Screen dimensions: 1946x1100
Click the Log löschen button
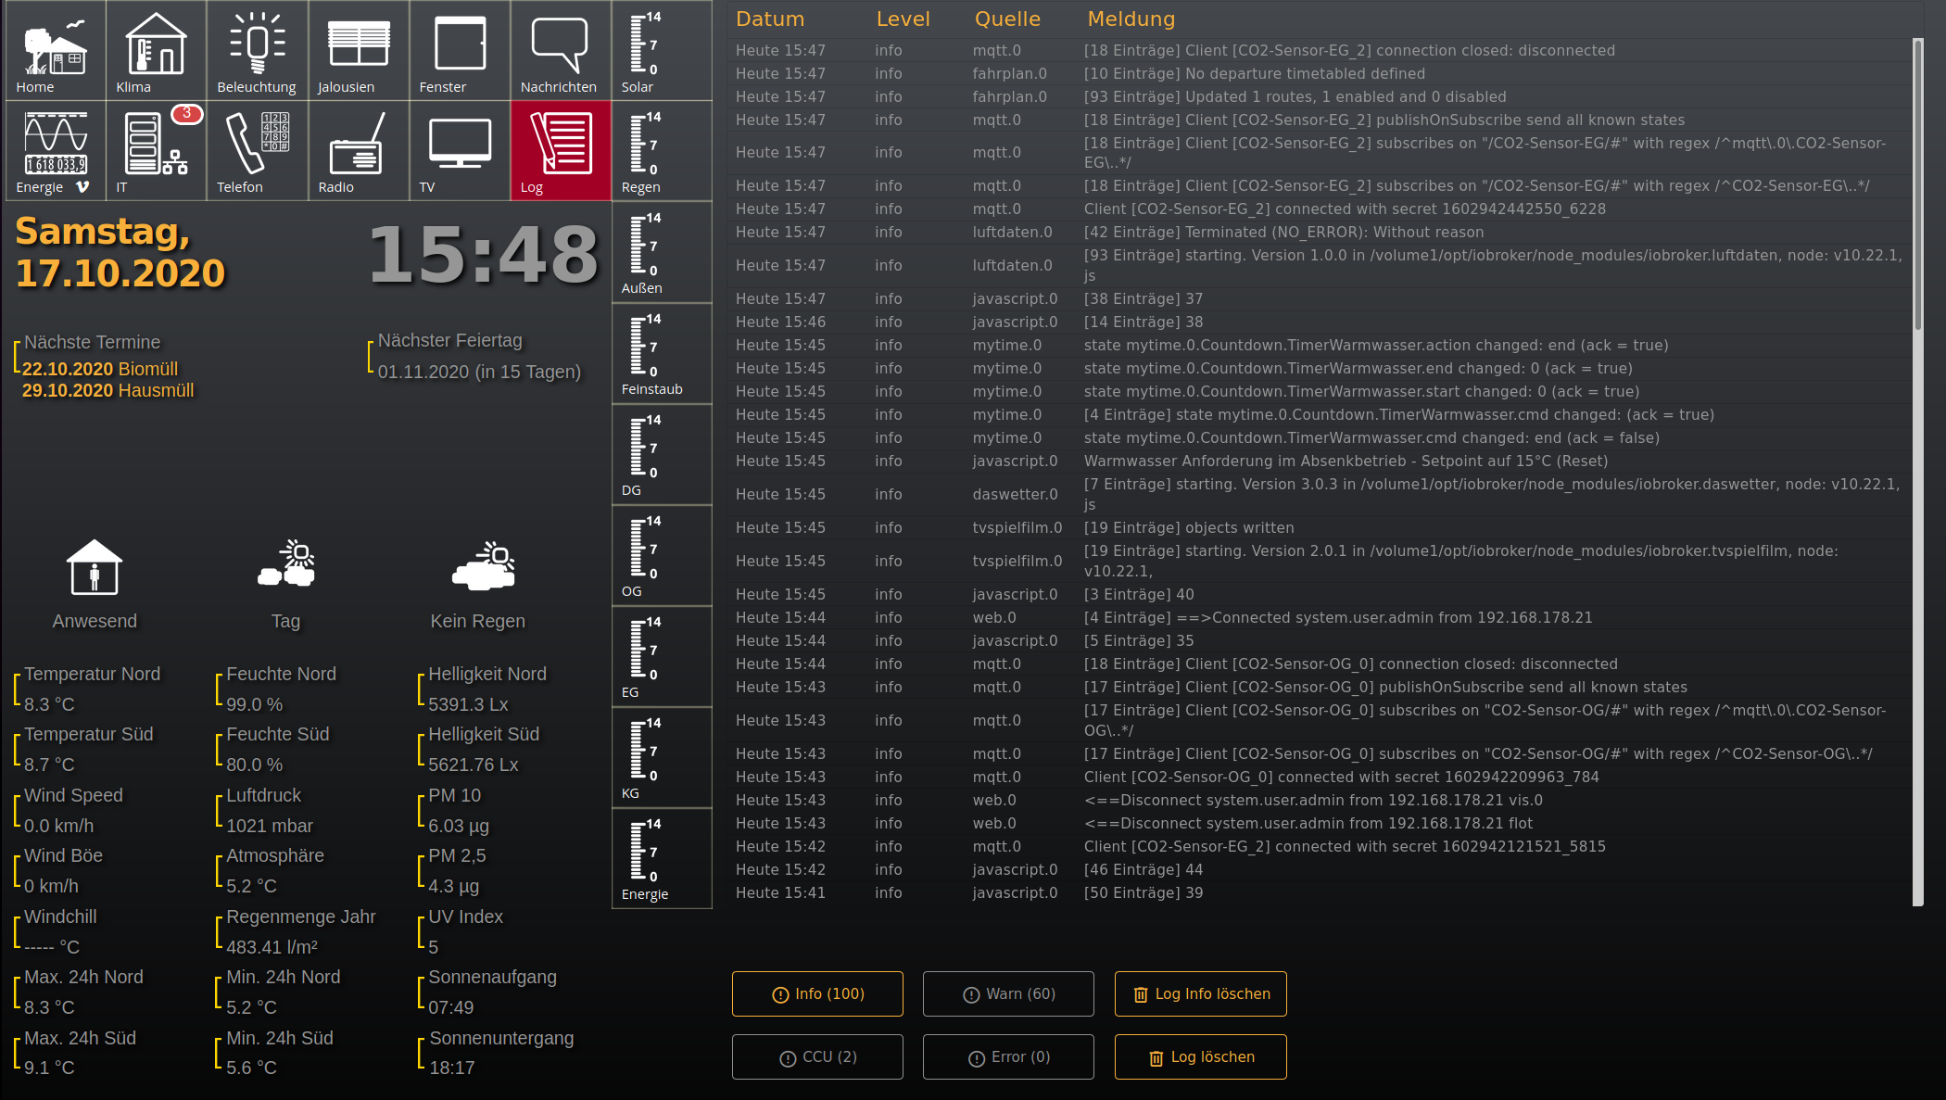(1200, 1056)
